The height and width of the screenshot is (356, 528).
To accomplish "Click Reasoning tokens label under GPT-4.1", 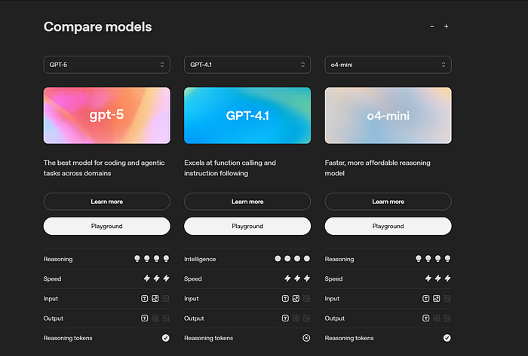I will pos(208,338).
